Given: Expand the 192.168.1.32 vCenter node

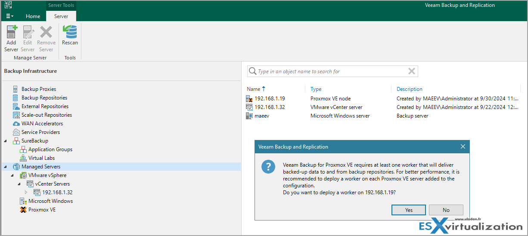Looking at the screenshot, I should coord(26,193).
